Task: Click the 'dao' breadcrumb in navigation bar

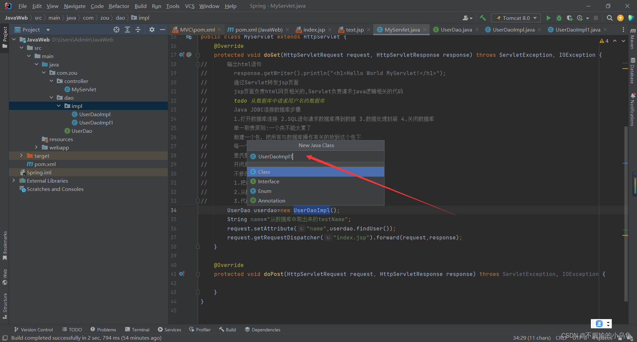Action: point(120,18)
